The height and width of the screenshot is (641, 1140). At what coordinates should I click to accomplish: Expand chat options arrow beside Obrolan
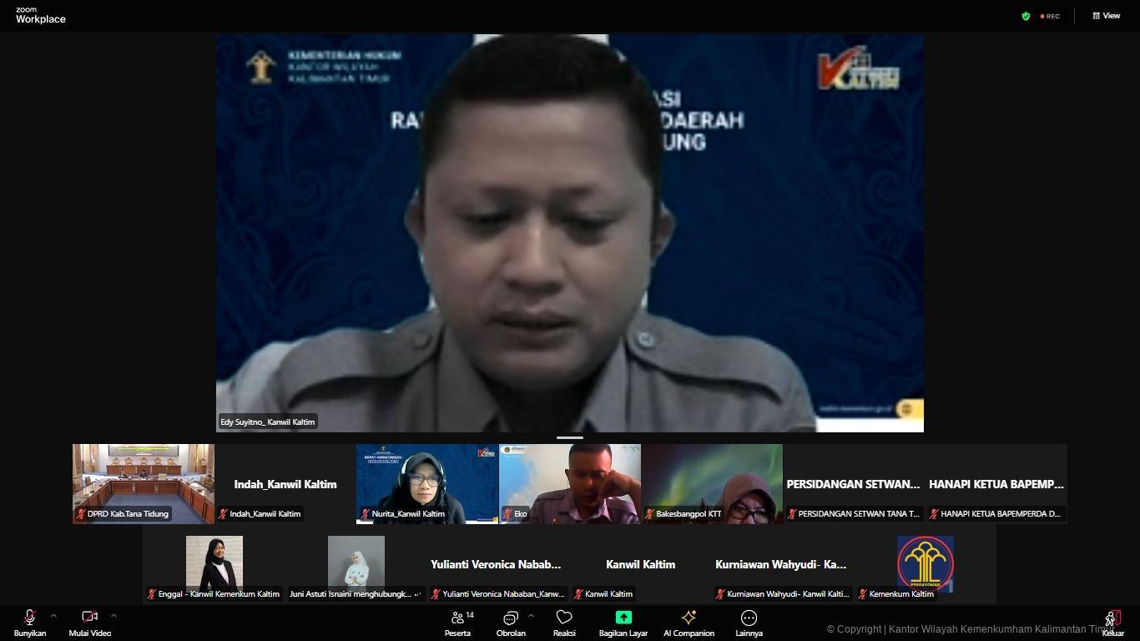click(531, 616)
